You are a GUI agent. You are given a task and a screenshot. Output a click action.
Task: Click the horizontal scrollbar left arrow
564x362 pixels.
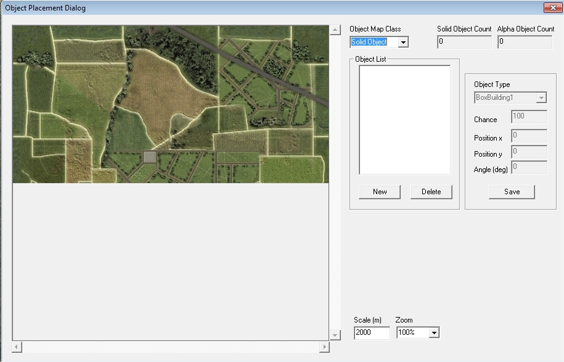coord(17,347)
